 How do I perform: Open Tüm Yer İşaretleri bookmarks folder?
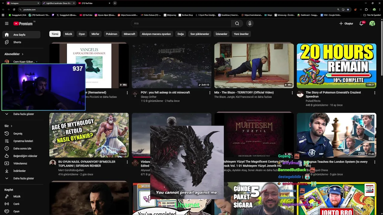tap(372, 15)
